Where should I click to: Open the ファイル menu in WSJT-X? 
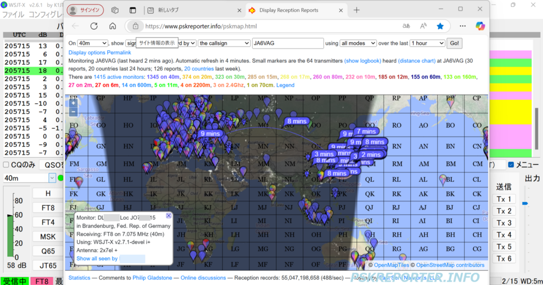click(x=13, y=15)
